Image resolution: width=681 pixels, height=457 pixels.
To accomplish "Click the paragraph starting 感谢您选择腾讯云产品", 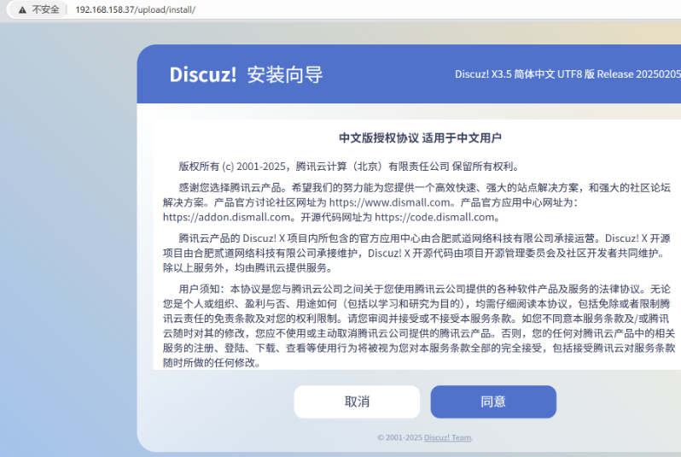I will [417, 202].
